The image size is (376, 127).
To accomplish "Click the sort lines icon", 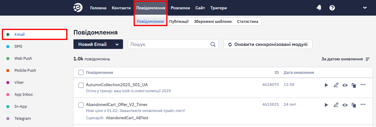I will (368, 59).
